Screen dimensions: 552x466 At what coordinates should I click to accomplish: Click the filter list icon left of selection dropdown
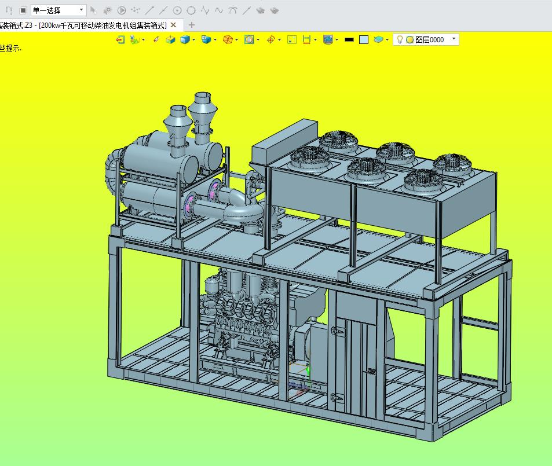pos(9,10)
